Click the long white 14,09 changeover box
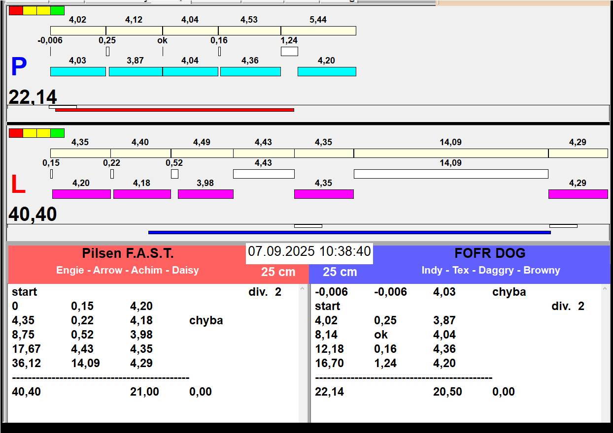 coord(451,174)
